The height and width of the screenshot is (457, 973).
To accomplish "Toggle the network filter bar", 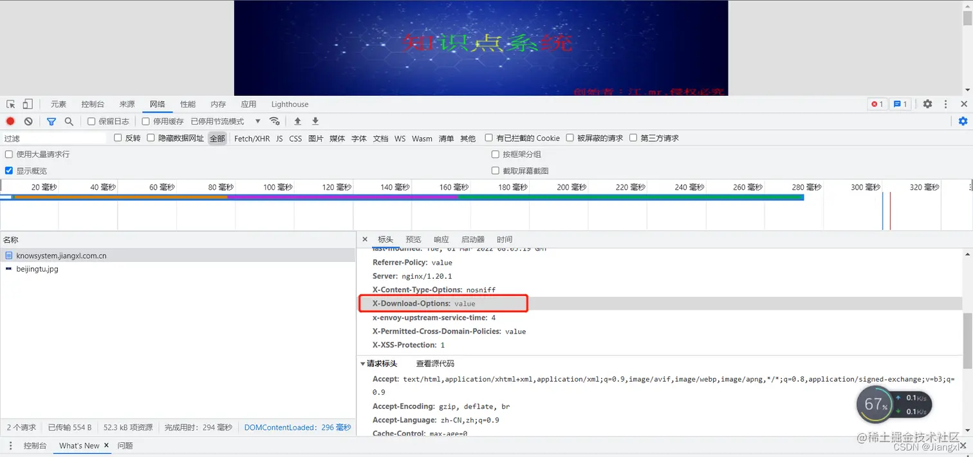I will click(x=51, y=121).
